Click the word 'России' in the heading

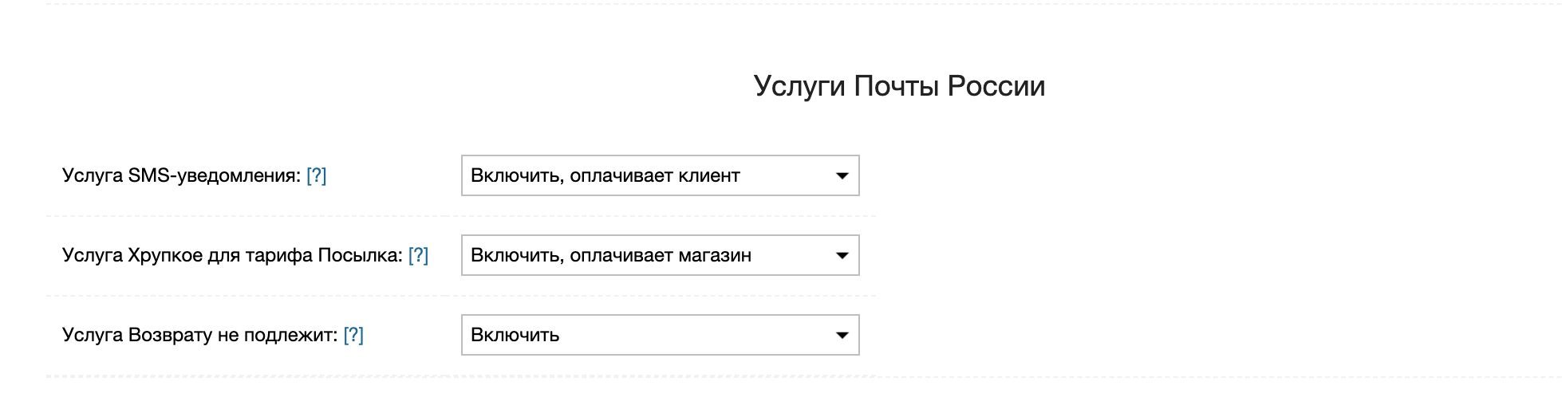pyautogui.click(x=996, y=86)
